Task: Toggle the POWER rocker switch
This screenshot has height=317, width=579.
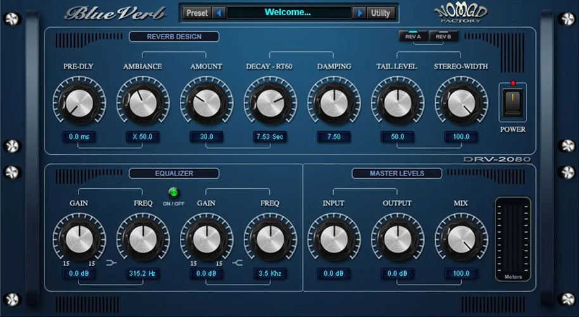Action: [x=513, y=102]
